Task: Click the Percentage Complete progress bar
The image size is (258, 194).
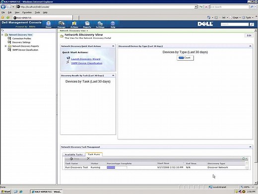Action: click(x=117, y=167)
